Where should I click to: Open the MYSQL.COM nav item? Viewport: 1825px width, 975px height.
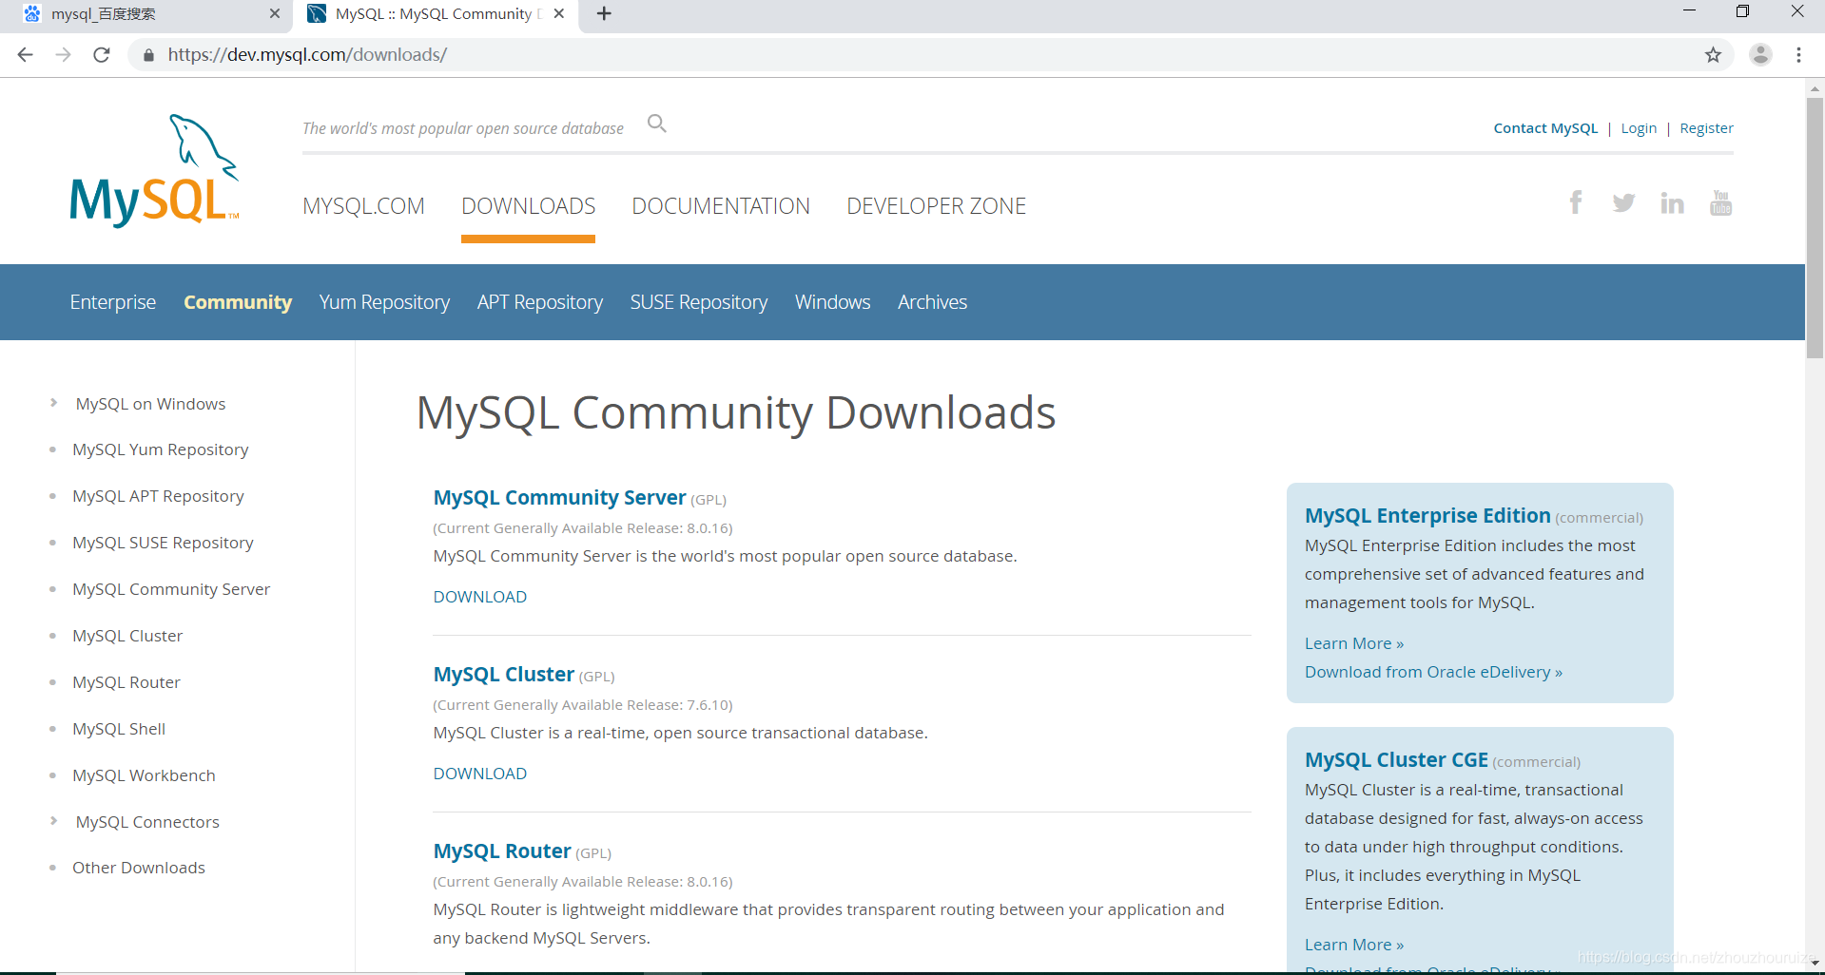363,206
